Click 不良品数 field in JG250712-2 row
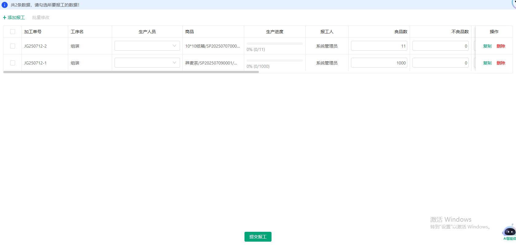Image resolution: width=516 pixels, height=245 pixels. pyautogui.click(x=440, y=46)
